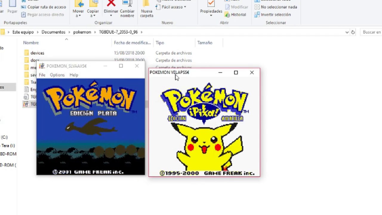
Task: Sort by Fecha de modificación column
Action: pos(132,43)
